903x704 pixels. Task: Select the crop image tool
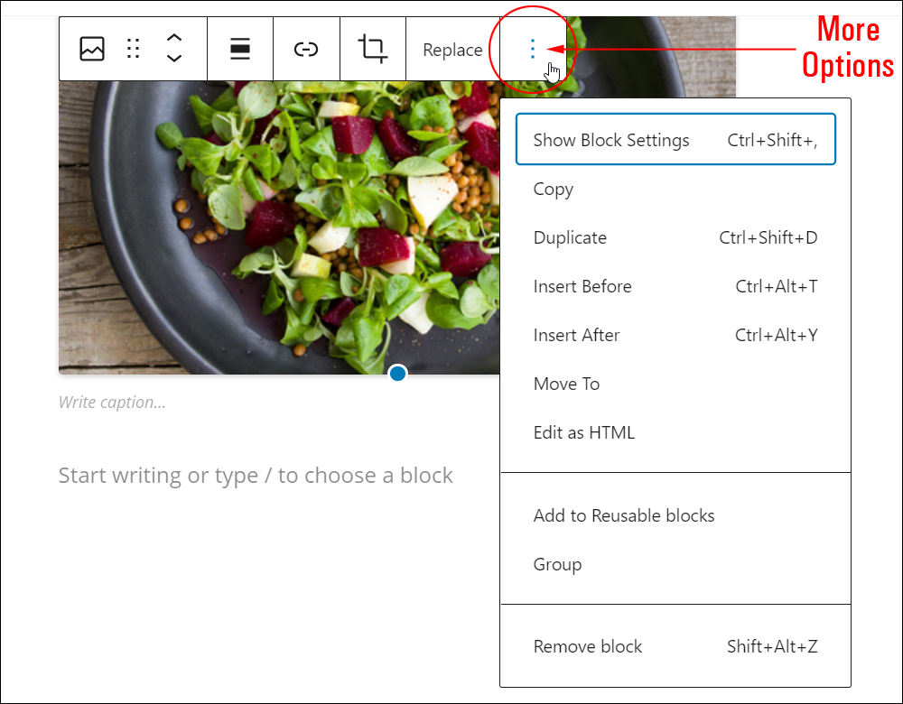(x=373, y=49)
